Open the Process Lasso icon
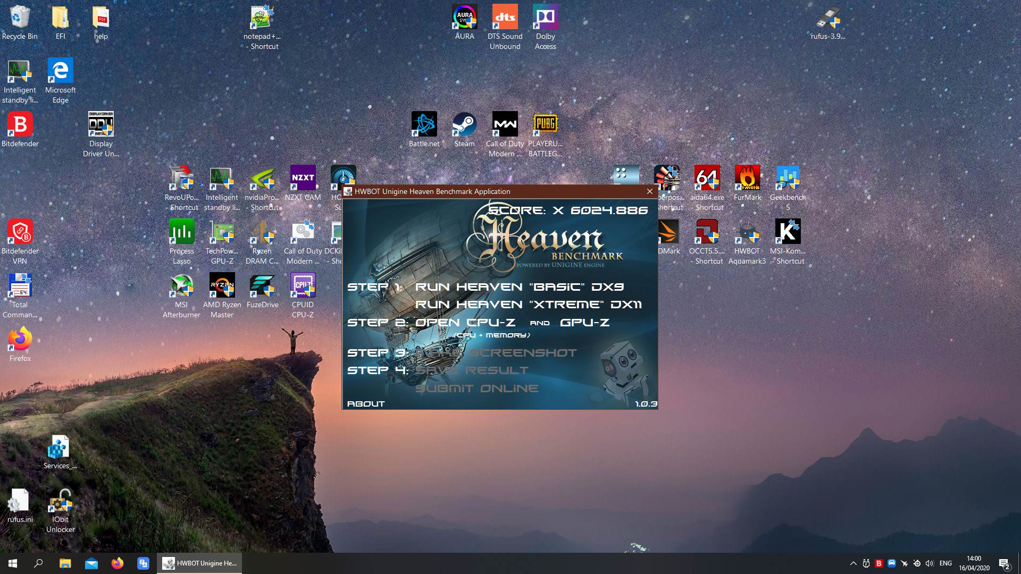 pos(181,242)
